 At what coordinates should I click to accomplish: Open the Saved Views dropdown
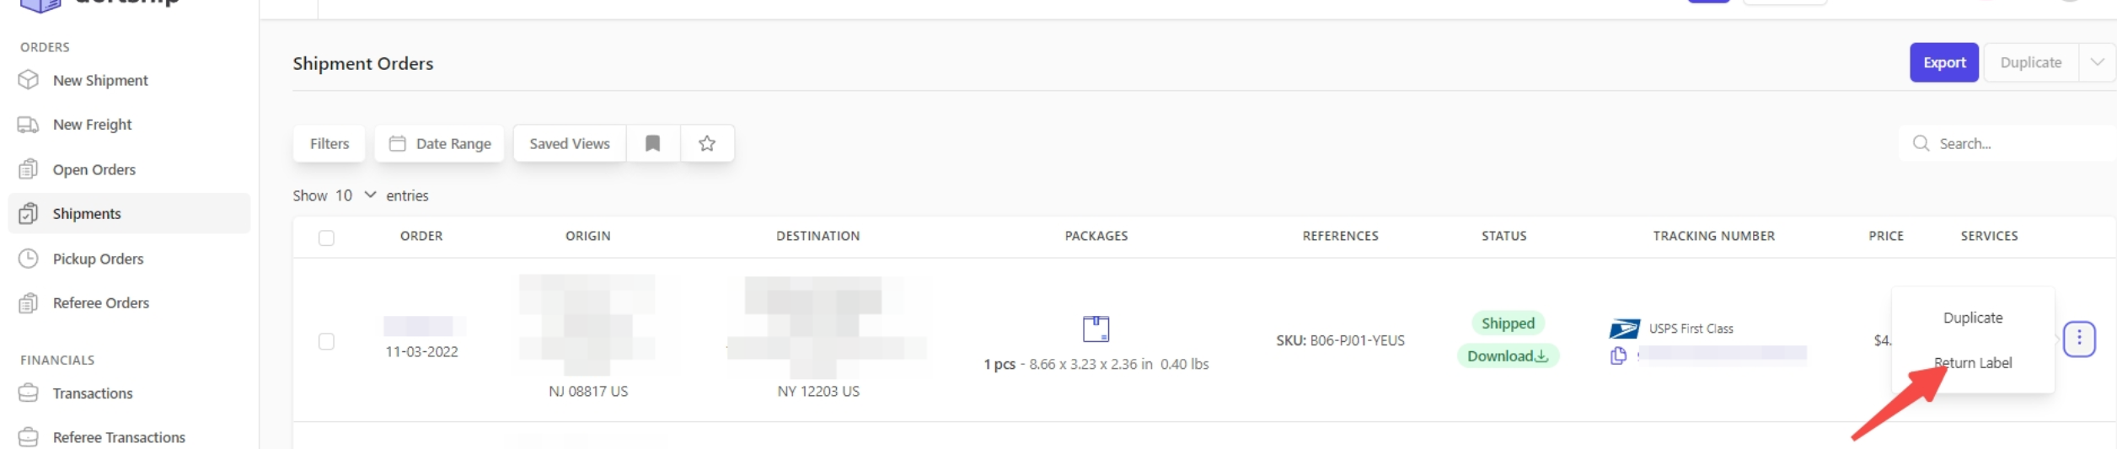pyautogui.click(x=569, y=143)
